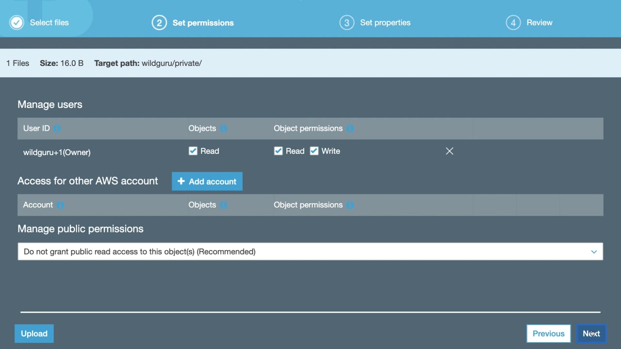Screen dimensions: 621x349
Task: Click the Access for other AWS account heading
Action: 88,181
